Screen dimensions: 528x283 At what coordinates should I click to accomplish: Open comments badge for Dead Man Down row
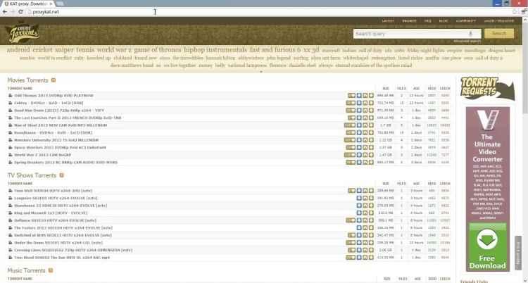(351, 111)
